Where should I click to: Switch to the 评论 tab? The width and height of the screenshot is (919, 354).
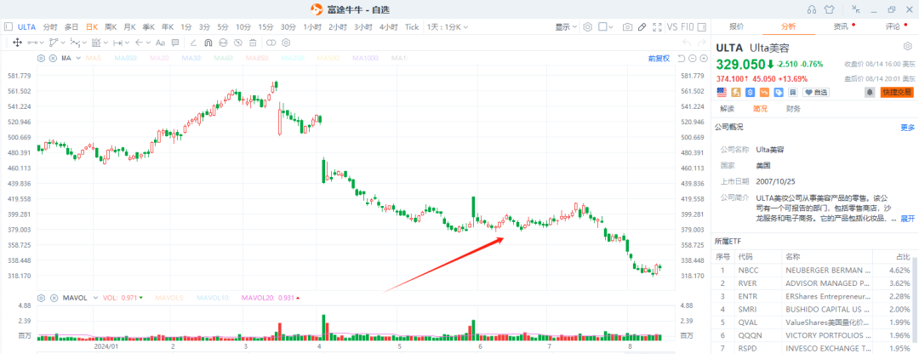coord(893,26)
